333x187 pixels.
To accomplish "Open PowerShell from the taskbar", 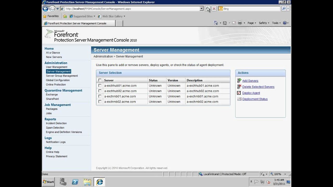I will [x=75, y=182].
